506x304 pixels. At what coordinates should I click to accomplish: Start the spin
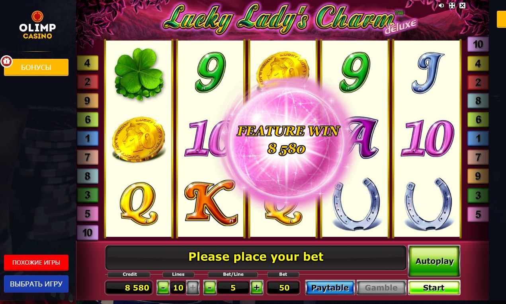pyautogui.click(x=434, y=288)
